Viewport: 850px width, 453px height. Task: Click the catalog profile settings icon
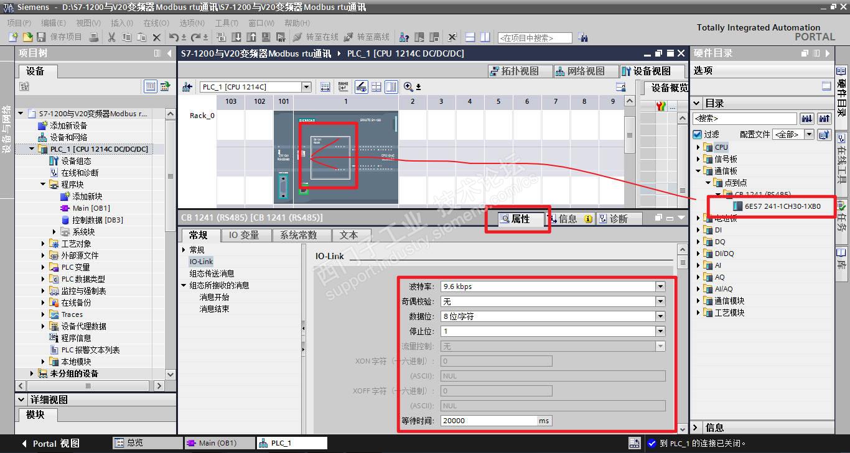(824, 134)
